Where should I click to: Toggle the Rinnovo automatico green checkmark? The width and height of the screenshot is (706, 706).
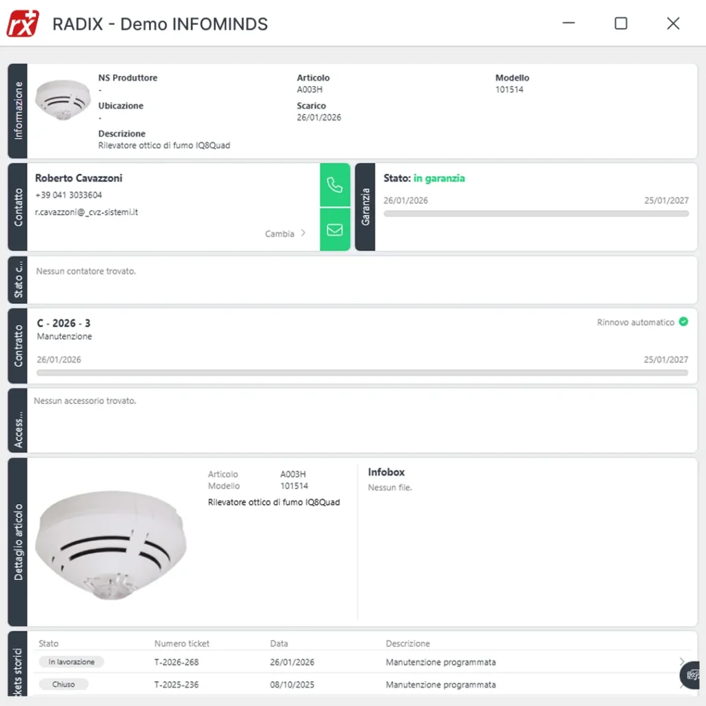click(x=683, y=322)
